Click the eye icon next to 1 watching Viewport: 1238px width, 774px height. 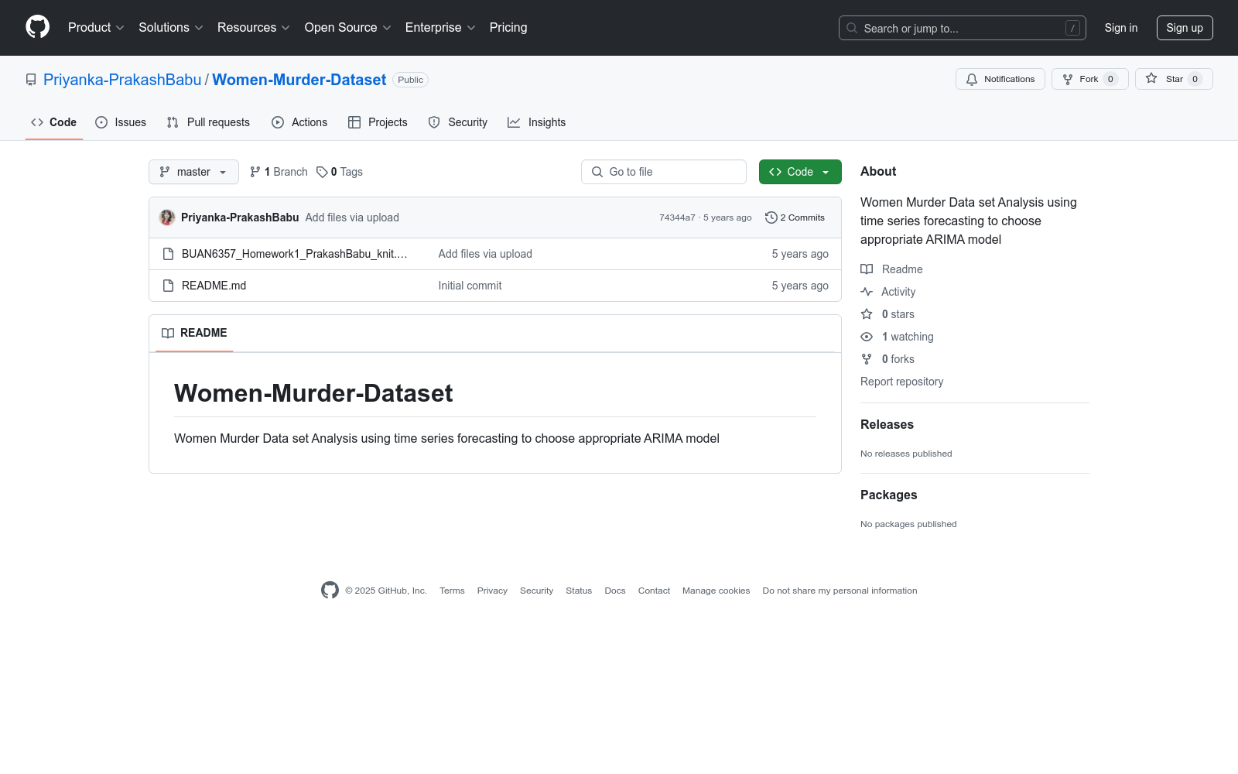tap(867, 337)
